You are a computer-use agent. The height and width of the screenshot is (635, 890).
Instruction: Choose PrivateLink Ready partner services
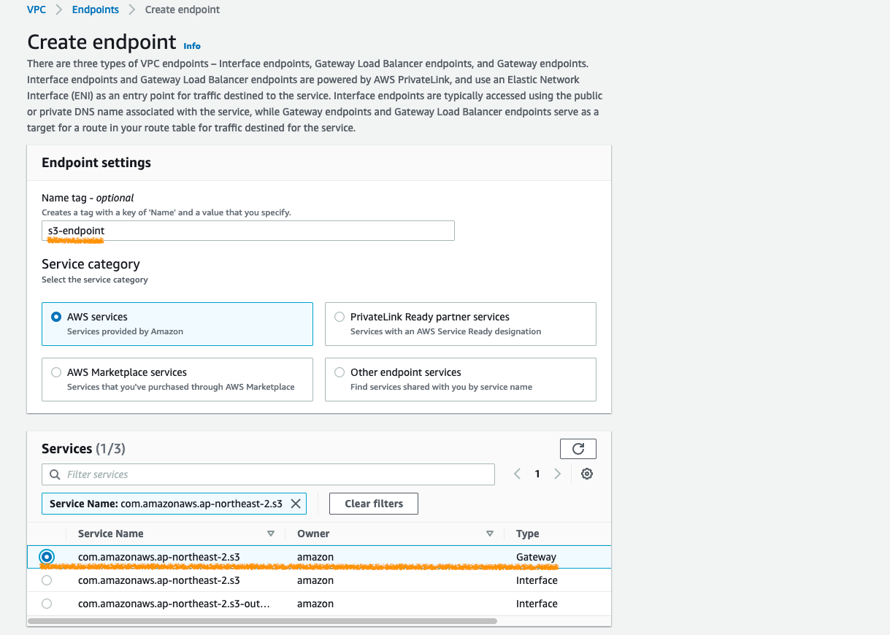(x=339, y=317)
